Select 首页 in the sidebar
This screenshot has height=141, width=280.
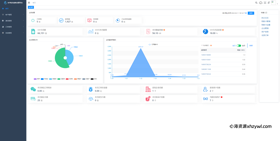coord(13,9)
